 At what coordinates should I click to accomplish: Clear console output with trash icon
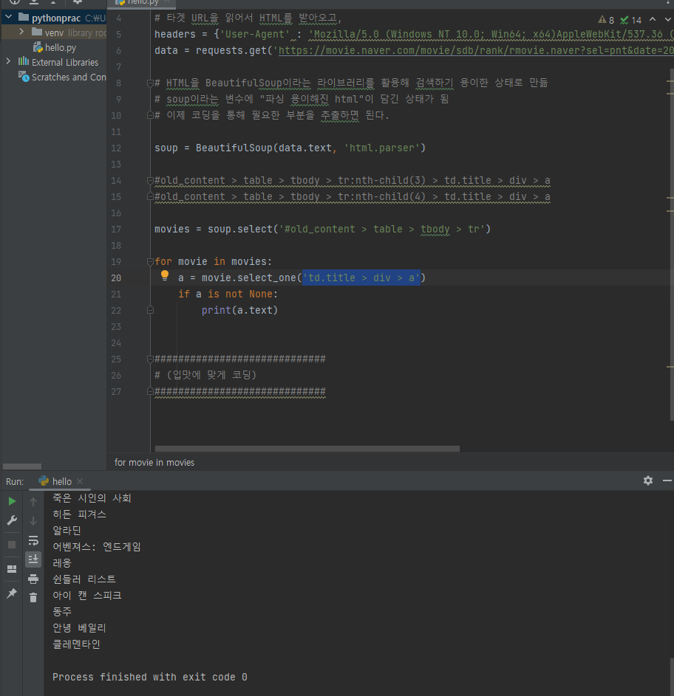tap(33, 598)
